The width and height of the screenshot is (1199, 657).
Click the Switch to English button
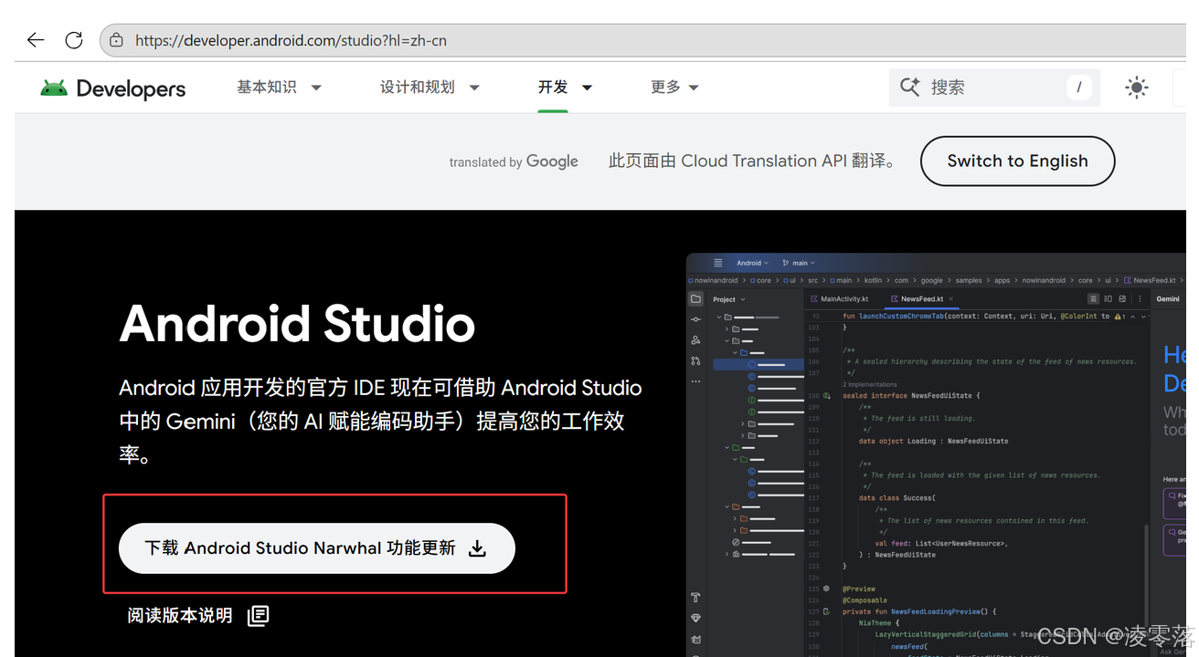[x=1017, y=161]
